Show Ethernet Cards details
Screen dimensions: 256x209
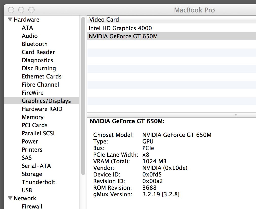click(42, 76)
